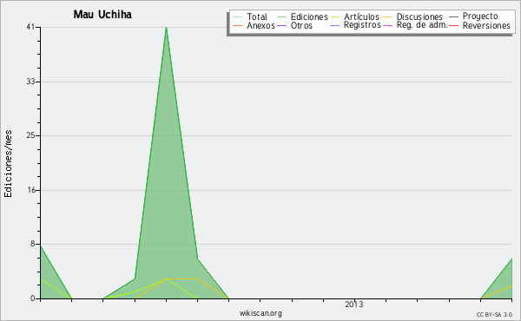The width and height of the screenshot is (521, 321).
Task: Click the Ediciones/mes axis label
Action: 8,164
